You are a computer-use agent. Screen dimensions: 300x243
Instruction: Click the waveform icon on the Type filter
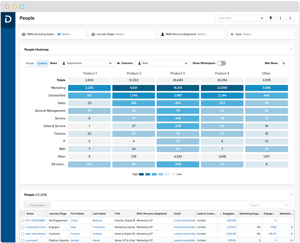pyautogui.click(x=232, y=34)
